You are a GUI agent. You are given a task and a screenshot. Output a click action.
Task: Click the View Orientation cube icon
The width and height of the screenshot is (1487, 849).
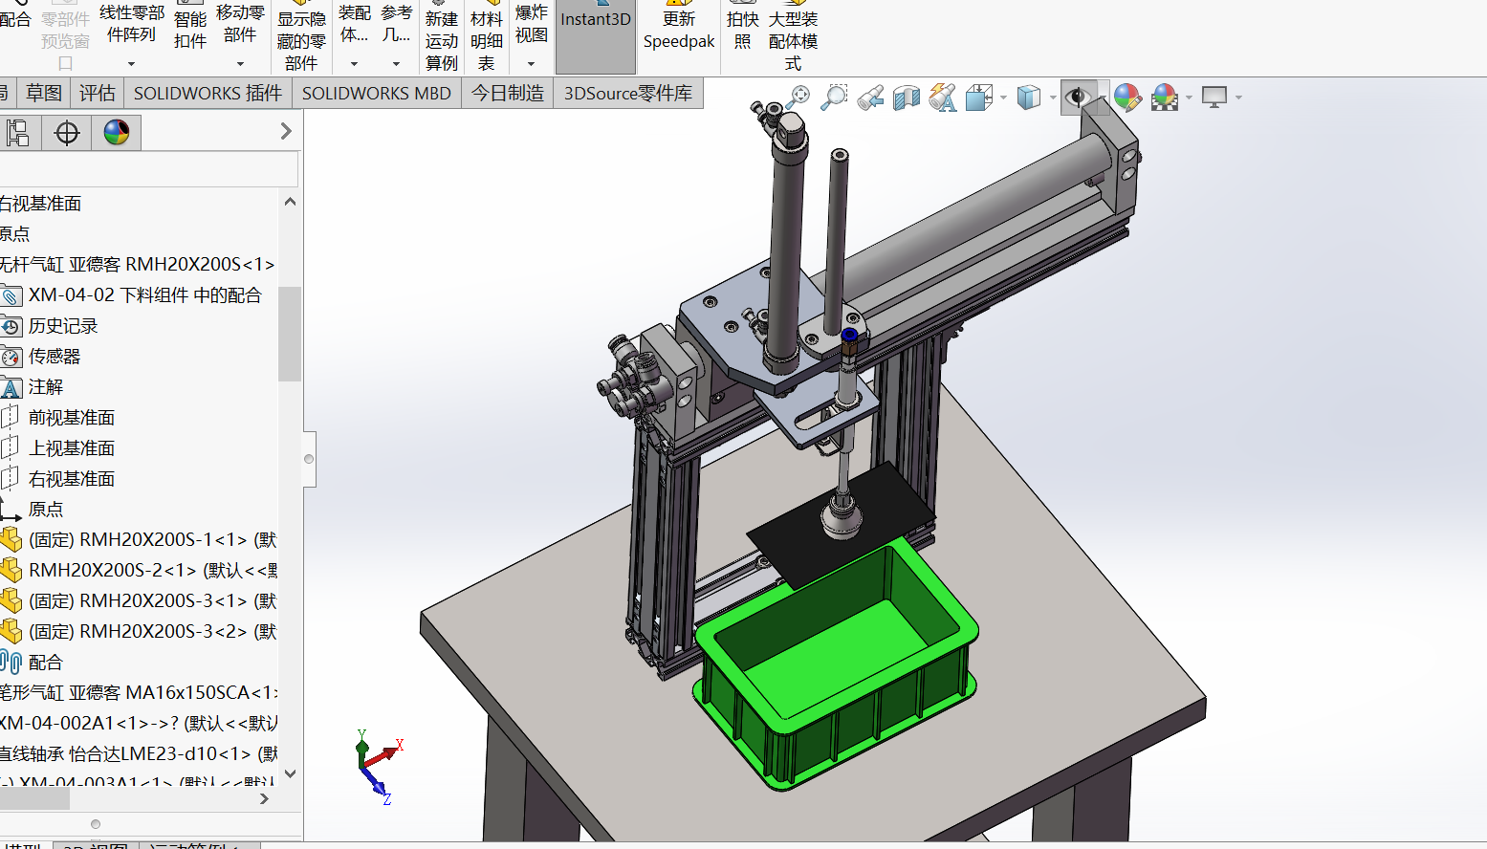[x=978, y=98]
